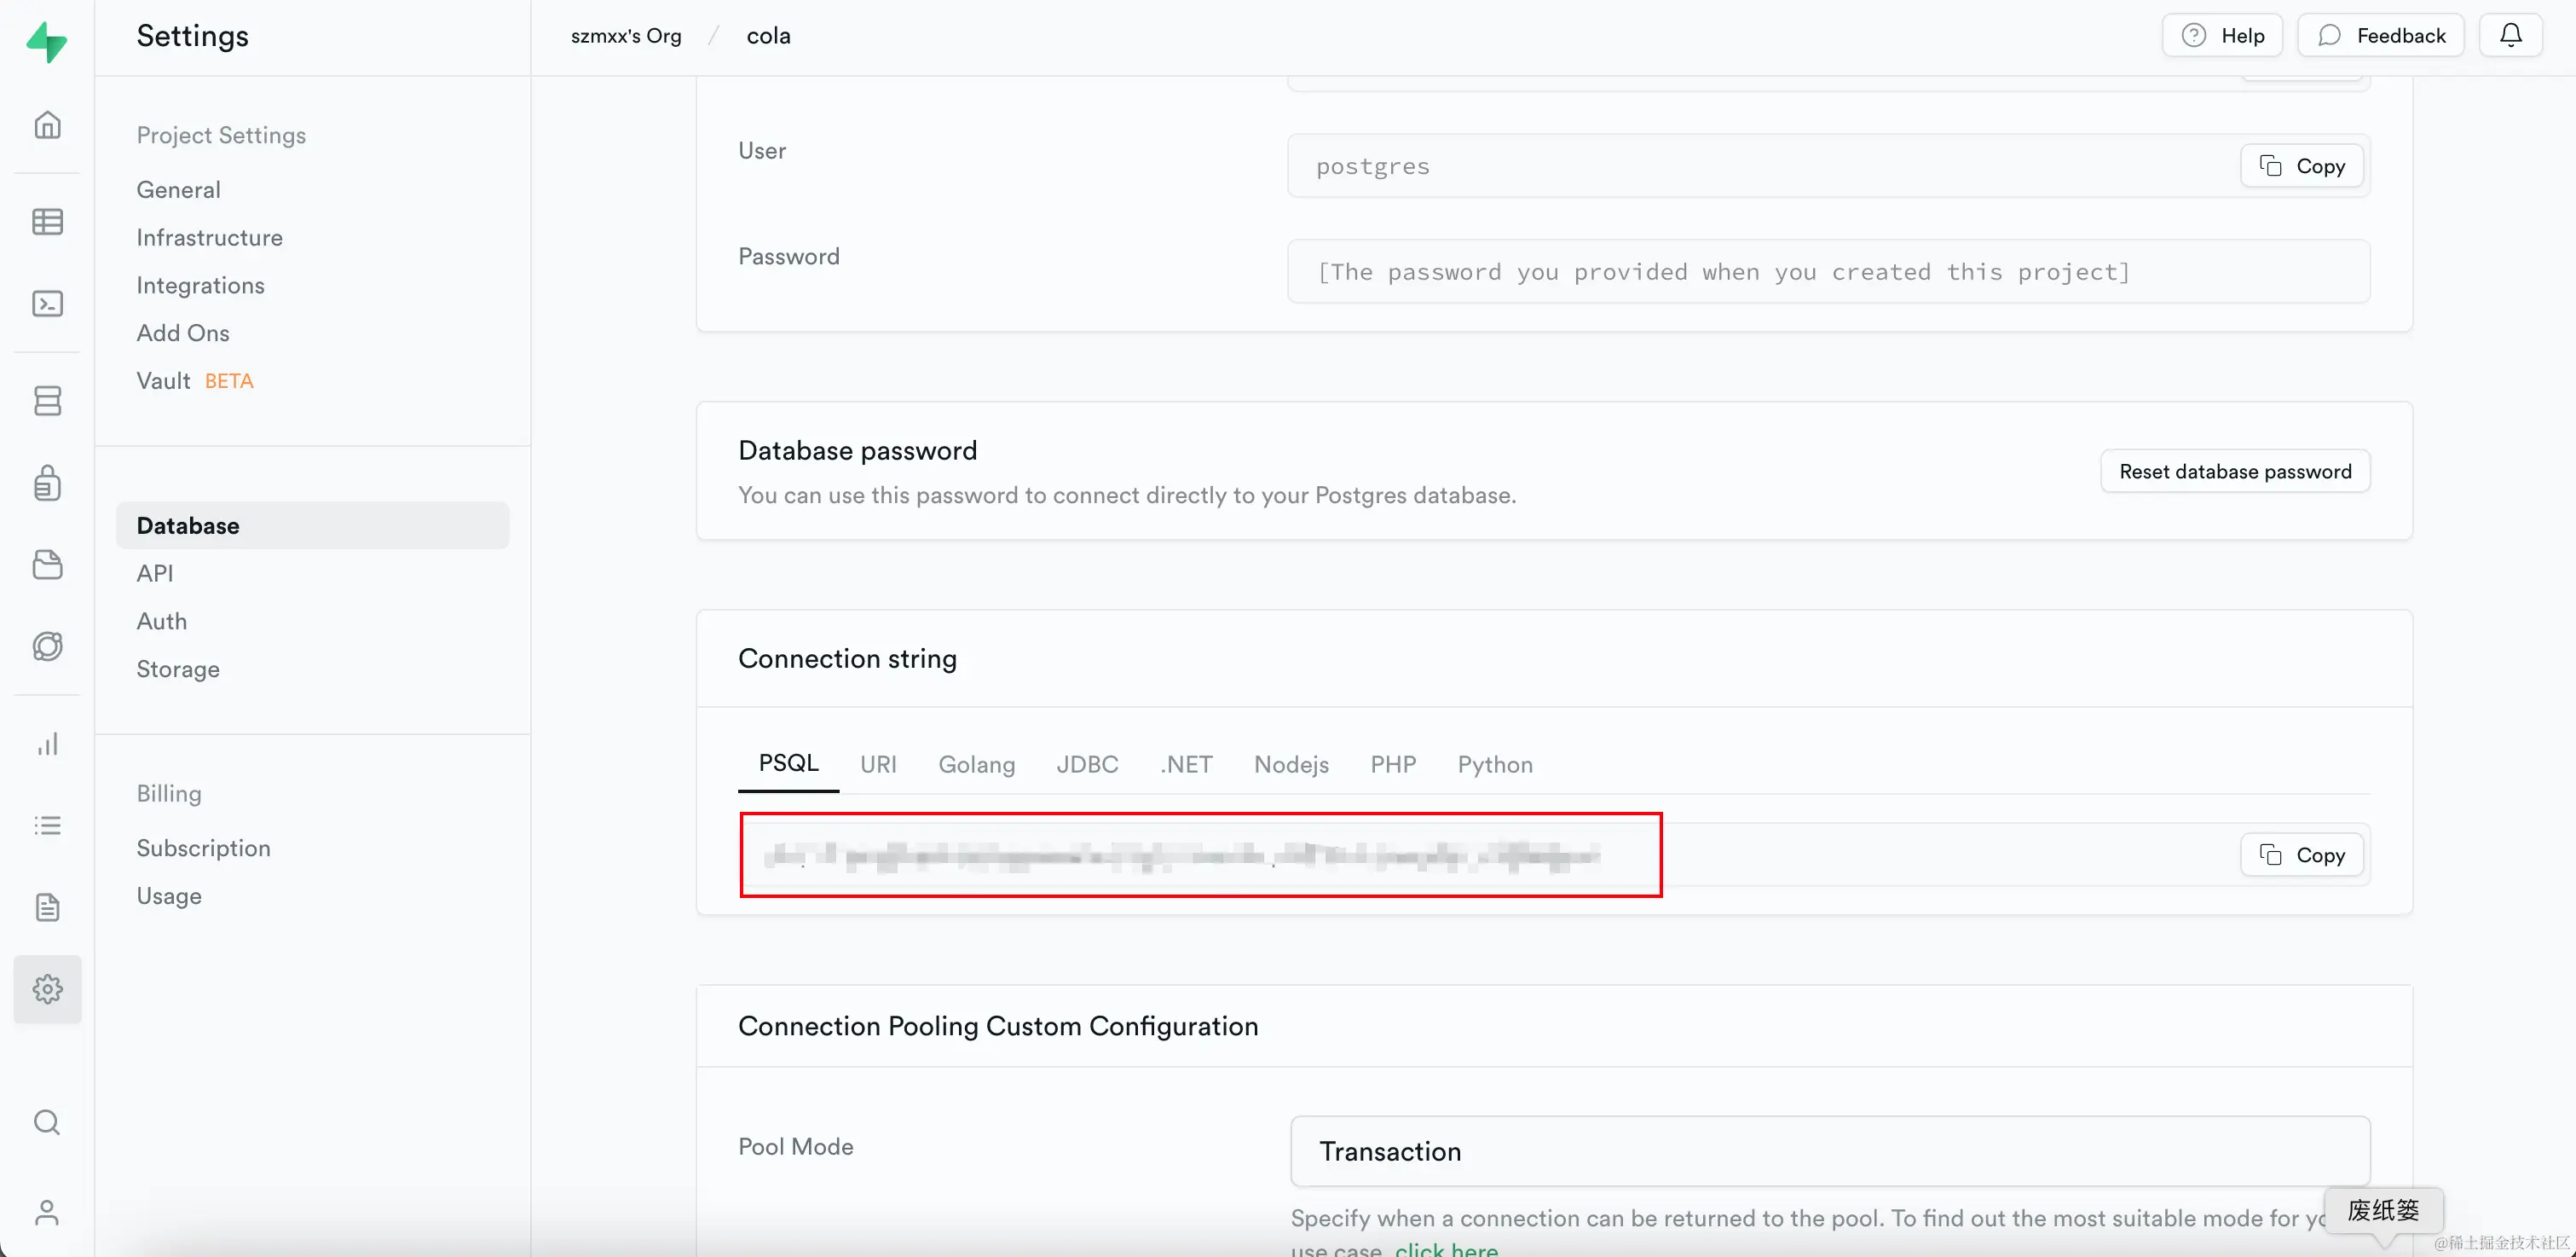Open Auth settings
The height and width of the screenshot is (1257, 2576).
162,621
